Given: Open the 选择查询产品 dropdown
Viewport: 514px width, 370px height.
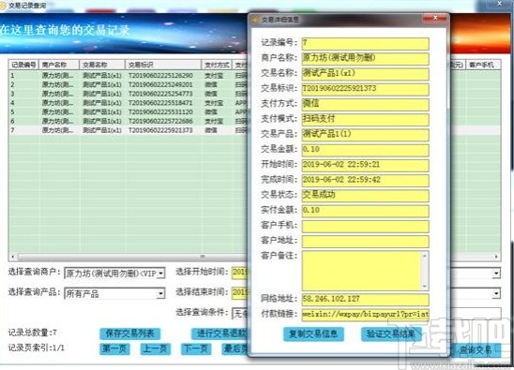Looking at the screenshot, I should click(x=160, y=293).
